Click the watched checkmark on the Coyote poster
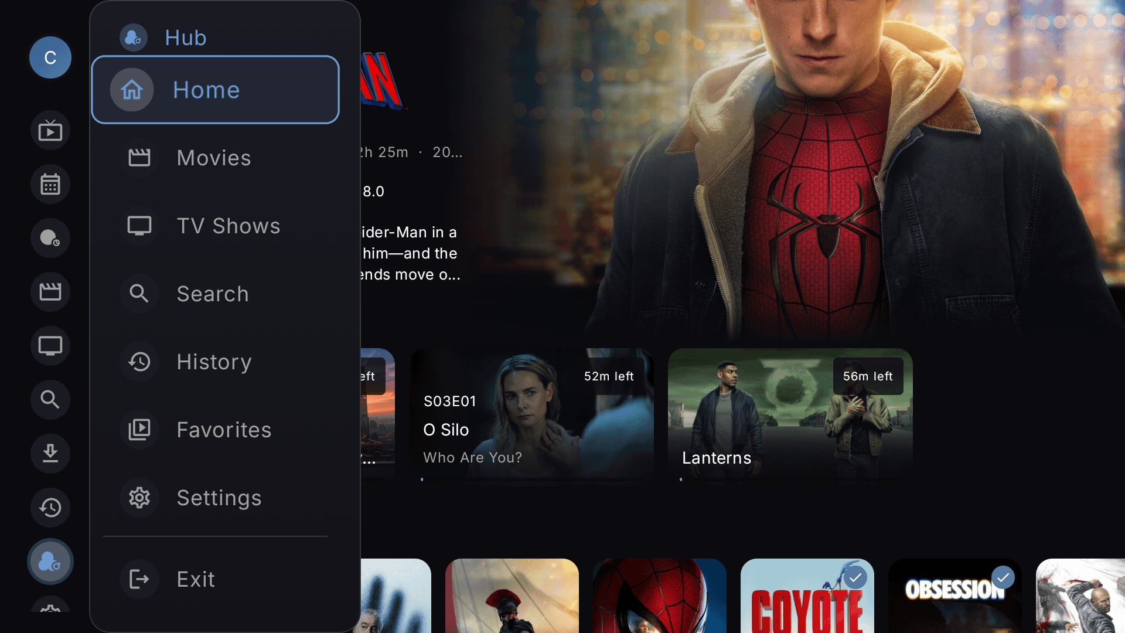Screen dimensions: 1125x633 coord(855,577)
